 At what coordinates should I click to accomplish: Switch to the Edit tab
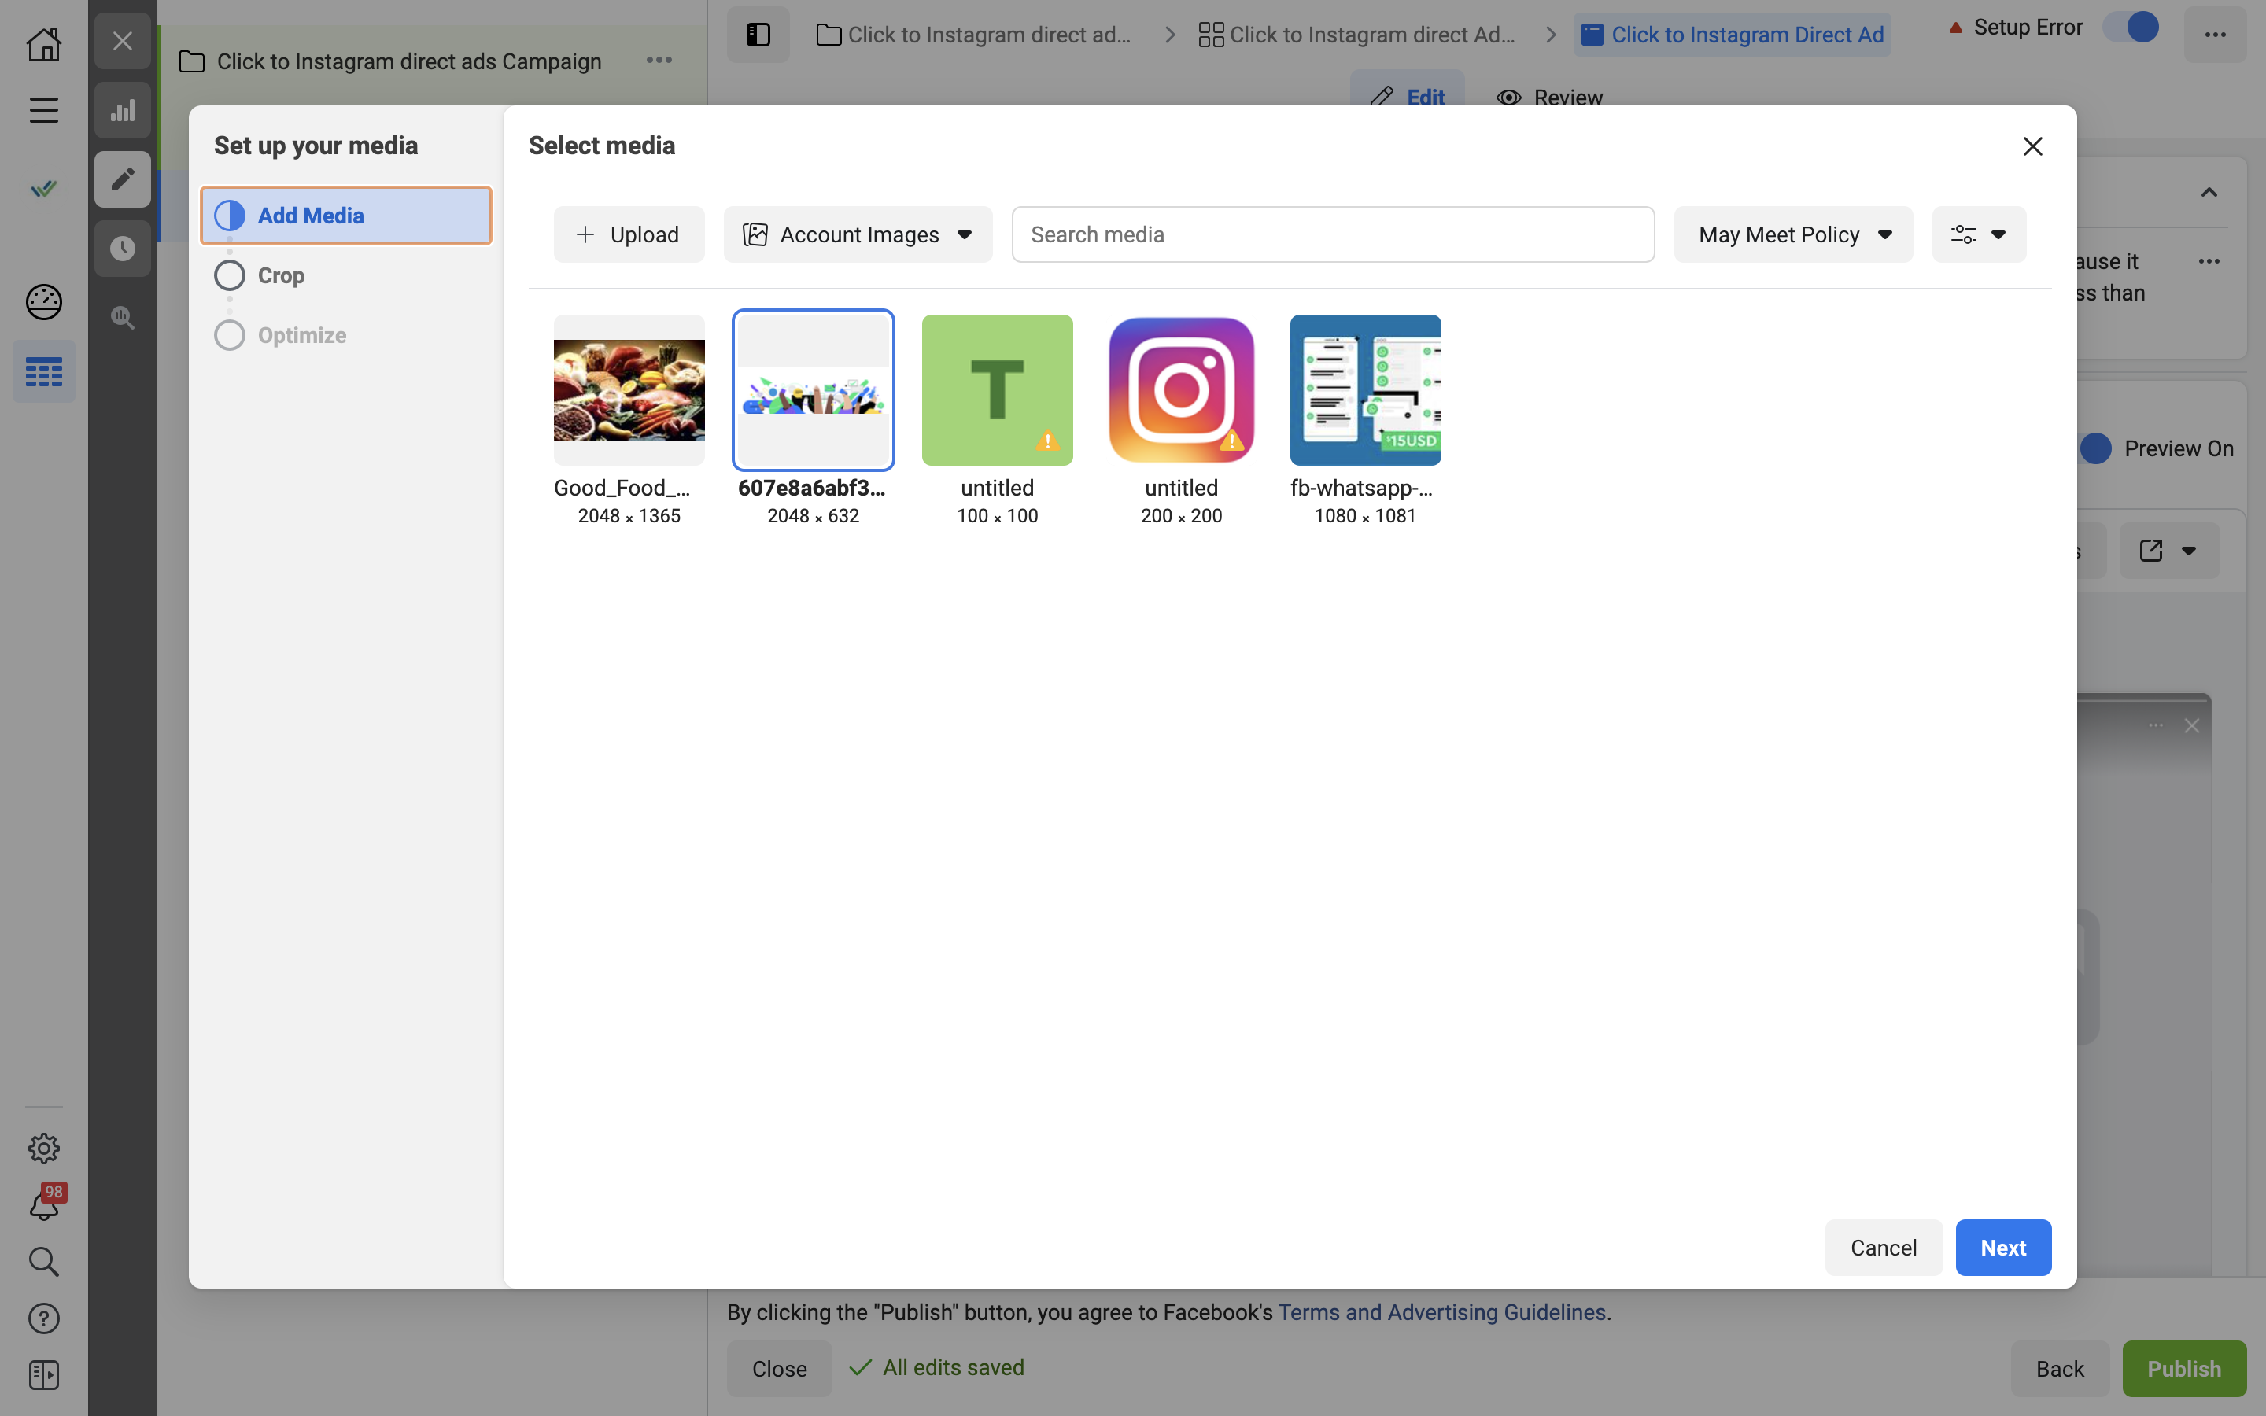point(1406,98)
